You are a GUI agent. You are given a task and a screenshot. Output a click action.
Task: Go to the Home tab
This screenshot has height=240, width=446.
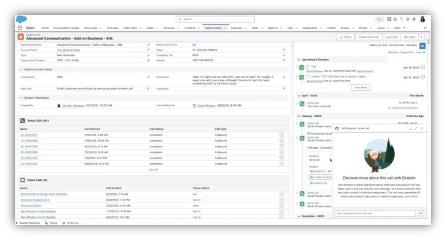(x=45, y=28)
